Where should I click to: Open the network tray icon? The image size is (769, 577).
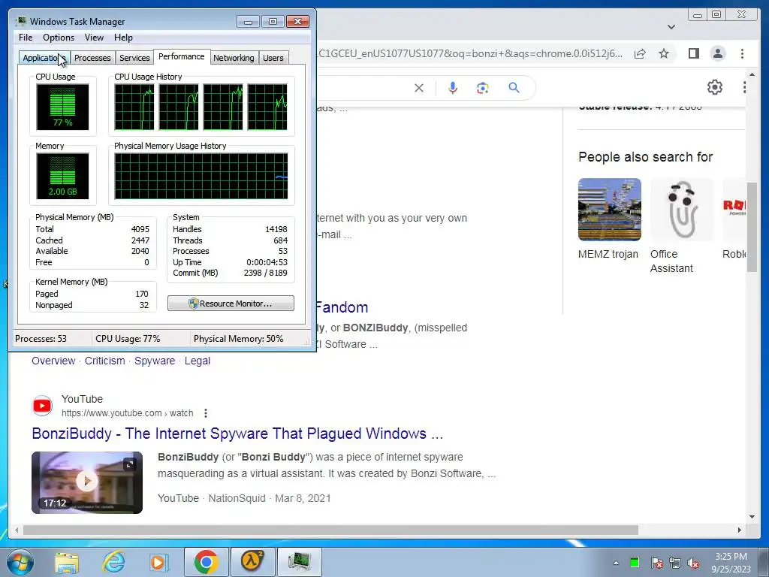pos(675,563)
